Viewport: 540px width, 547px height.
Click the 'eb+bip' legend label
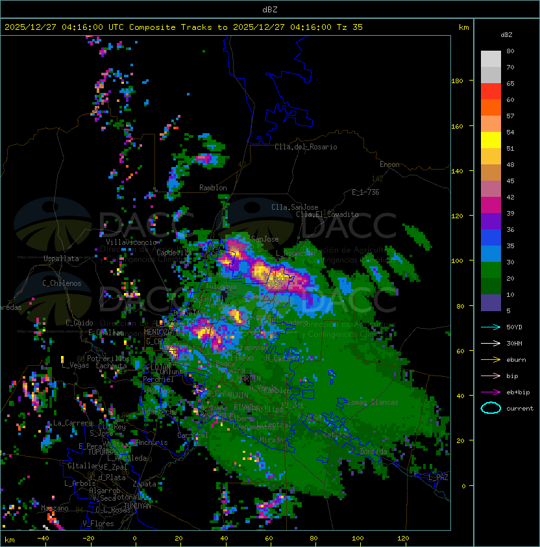518,392
